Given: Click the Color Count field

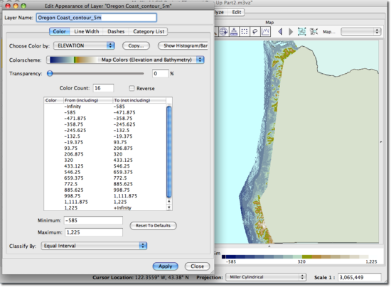Looking at the screenshot, I should pyautogui.click(x=104, y=88).
